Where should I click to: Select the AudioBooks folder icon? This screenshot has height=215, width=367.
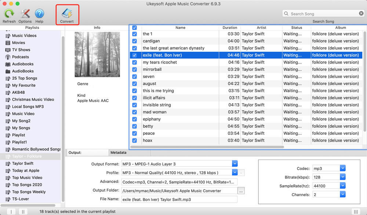pyautogui.click(x=8, y=71)
